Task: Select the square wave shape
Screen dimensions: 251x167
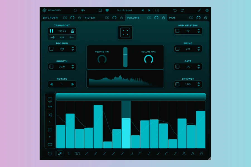Action: 78,153
